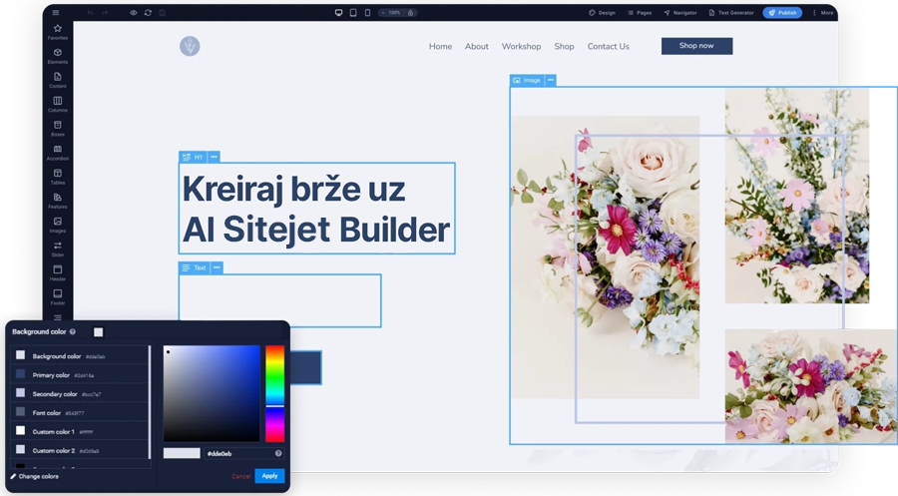Click the Contact Us navigation link

[609, 46]
